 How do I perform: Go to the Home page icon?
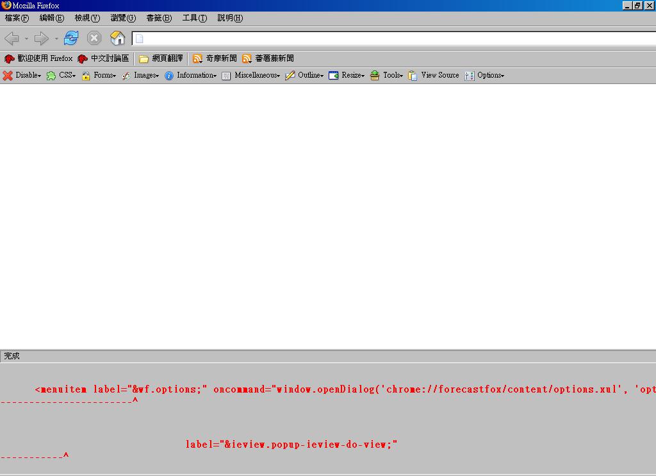tap(118, 38)
